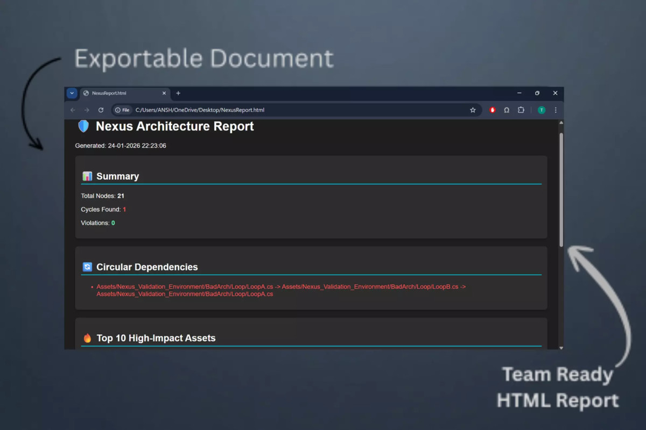Click the Cycles Found: 1 line
The image size is (646, 430).
pyautogui.click(x=103, y=210)
